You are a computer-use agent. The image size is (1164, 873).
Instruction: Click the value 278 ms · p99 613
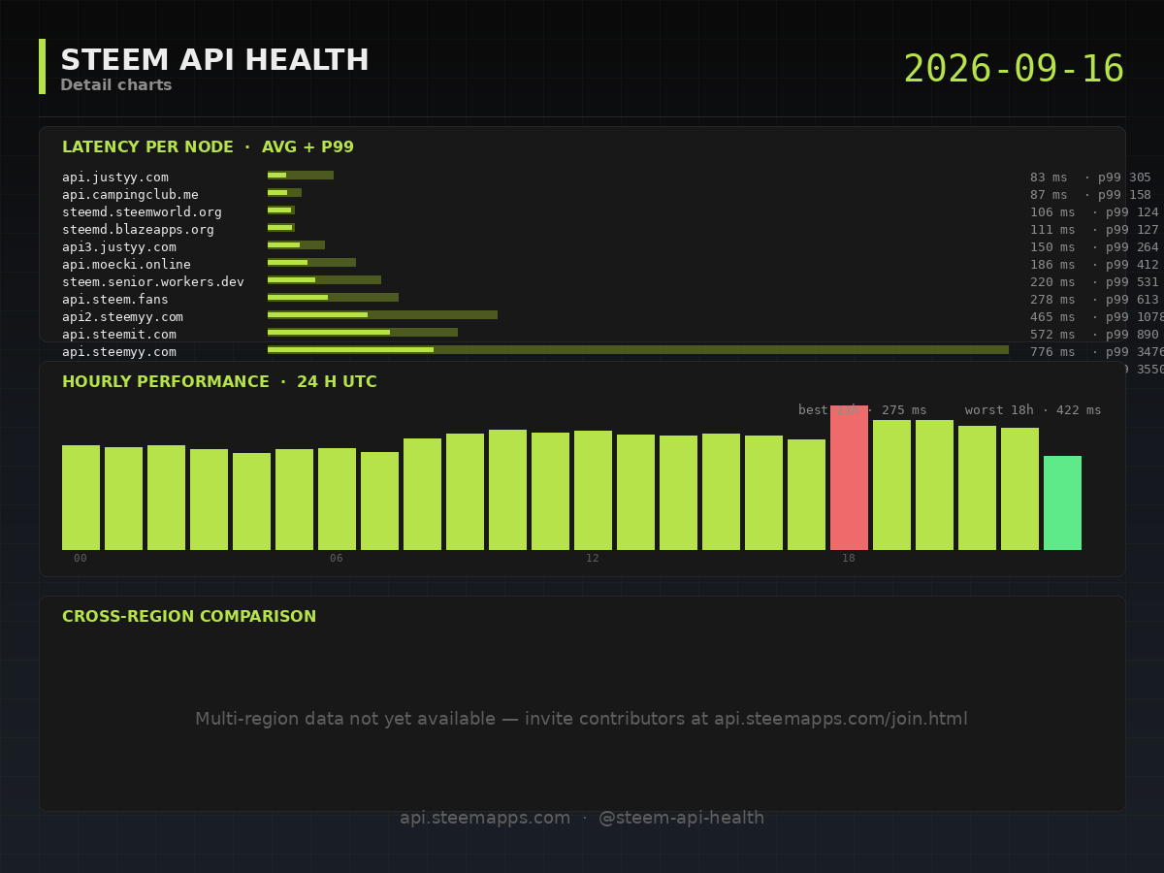(1094, 300)
